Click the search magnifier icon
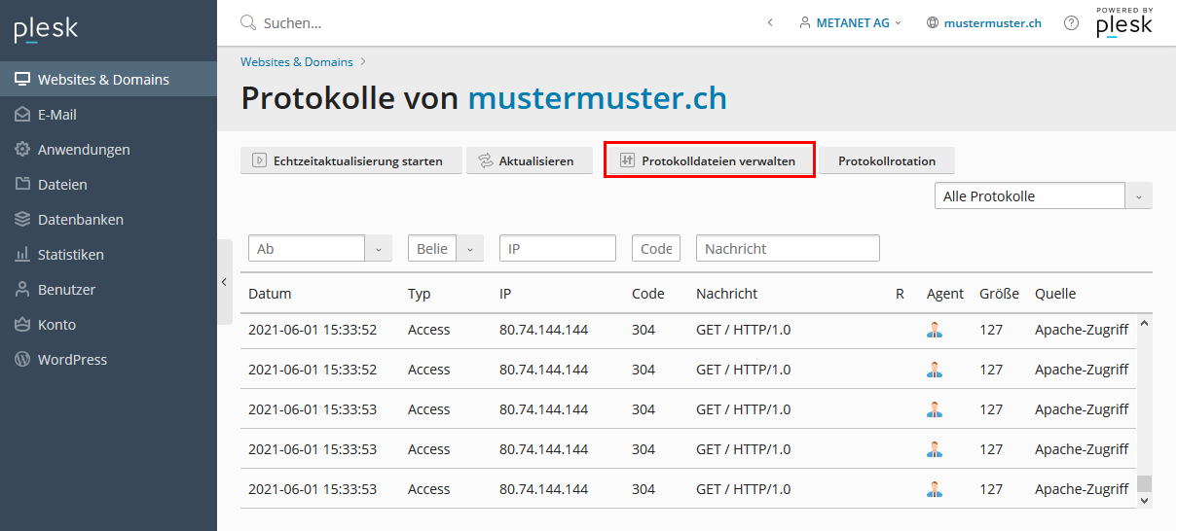This screenshot has height=531, width=1177. [x=247, y=22]
